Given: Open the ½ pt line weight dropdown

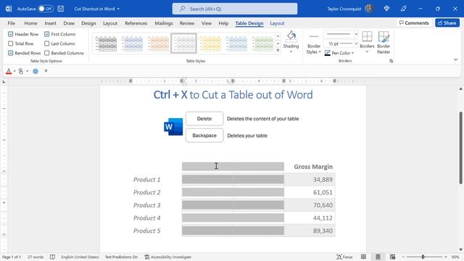Looking at the screenshot, I should (356, 43).
